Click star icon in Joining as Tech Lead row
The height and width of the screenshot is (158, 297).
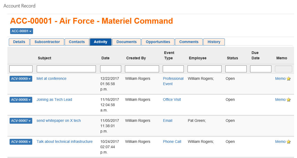pyautogui.click(x=288, y=100)
